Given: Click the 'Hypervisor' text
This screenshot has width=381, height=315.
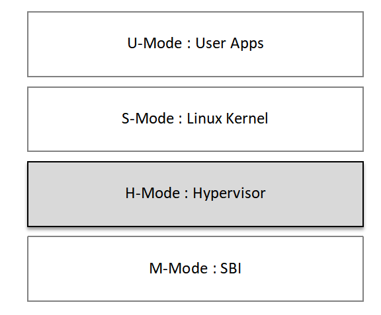Looking at the screenshot, I should click(229, 194).
